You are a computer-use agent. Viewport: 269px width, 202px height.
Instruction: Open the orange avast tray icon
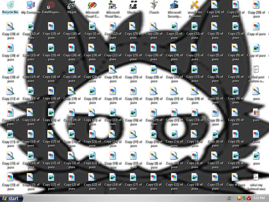239,198
